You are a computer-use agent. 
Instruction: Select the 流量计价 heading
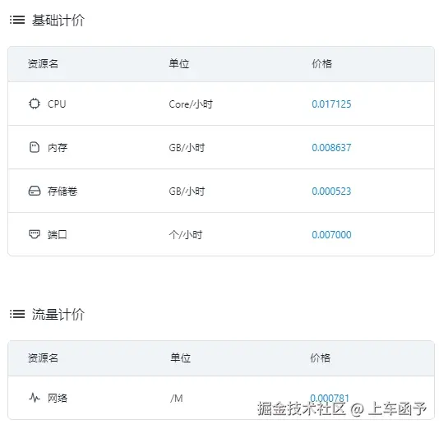[58, 314]
